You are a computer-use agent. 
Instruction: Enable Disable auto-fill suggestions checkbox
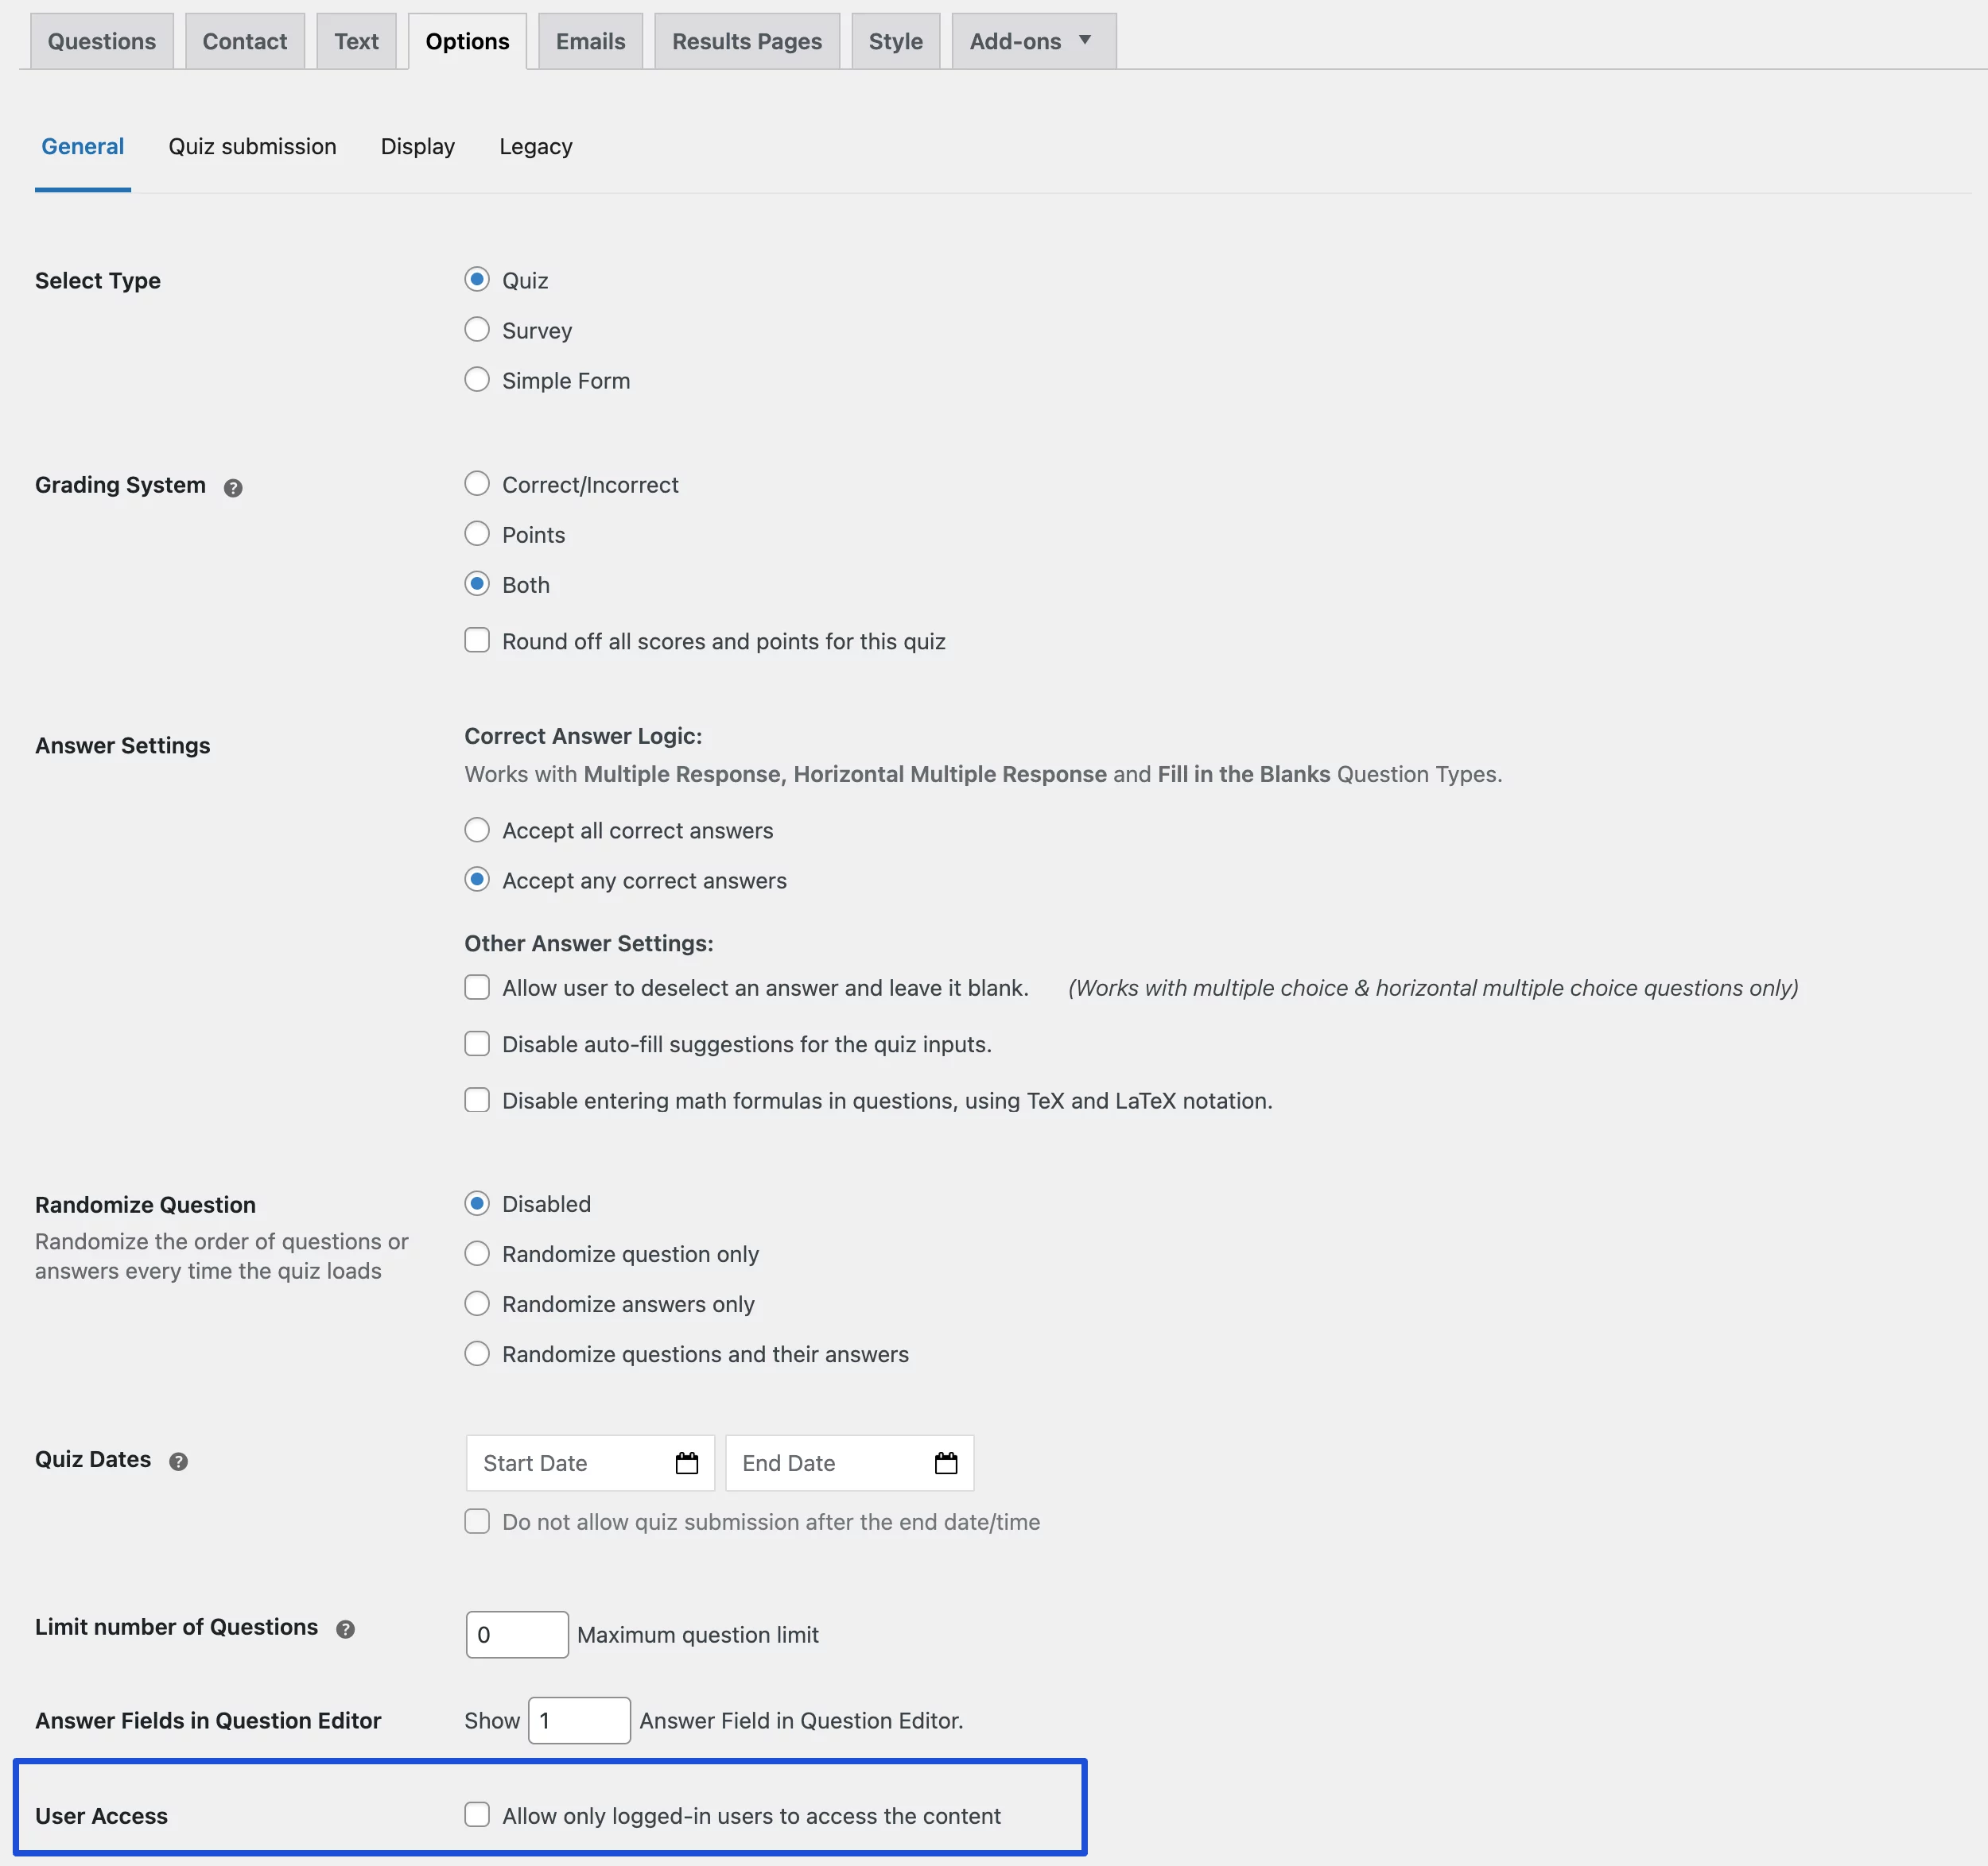[x=477, y=1043]
